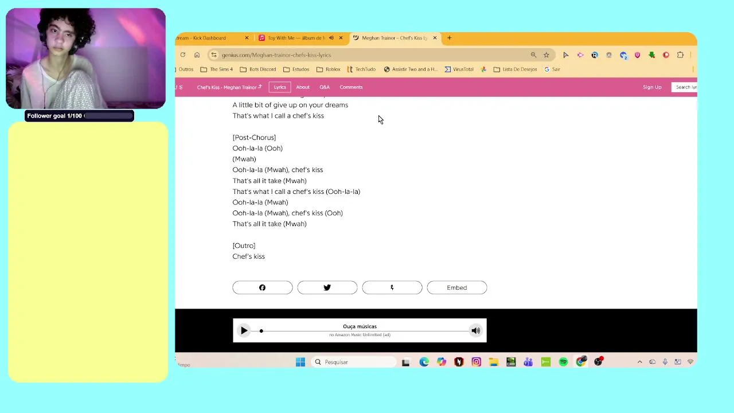Click the Pesquisar taskbar search box
Viewport: 734px width, 413px height.
(x=354, y=362)
